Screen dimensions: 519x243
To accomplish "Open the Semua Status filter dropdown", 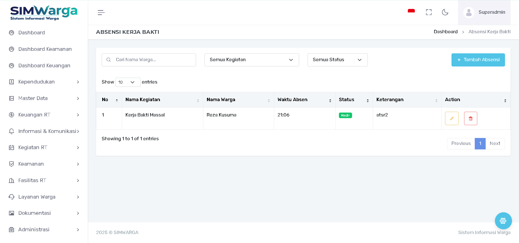I will [337, 60].
